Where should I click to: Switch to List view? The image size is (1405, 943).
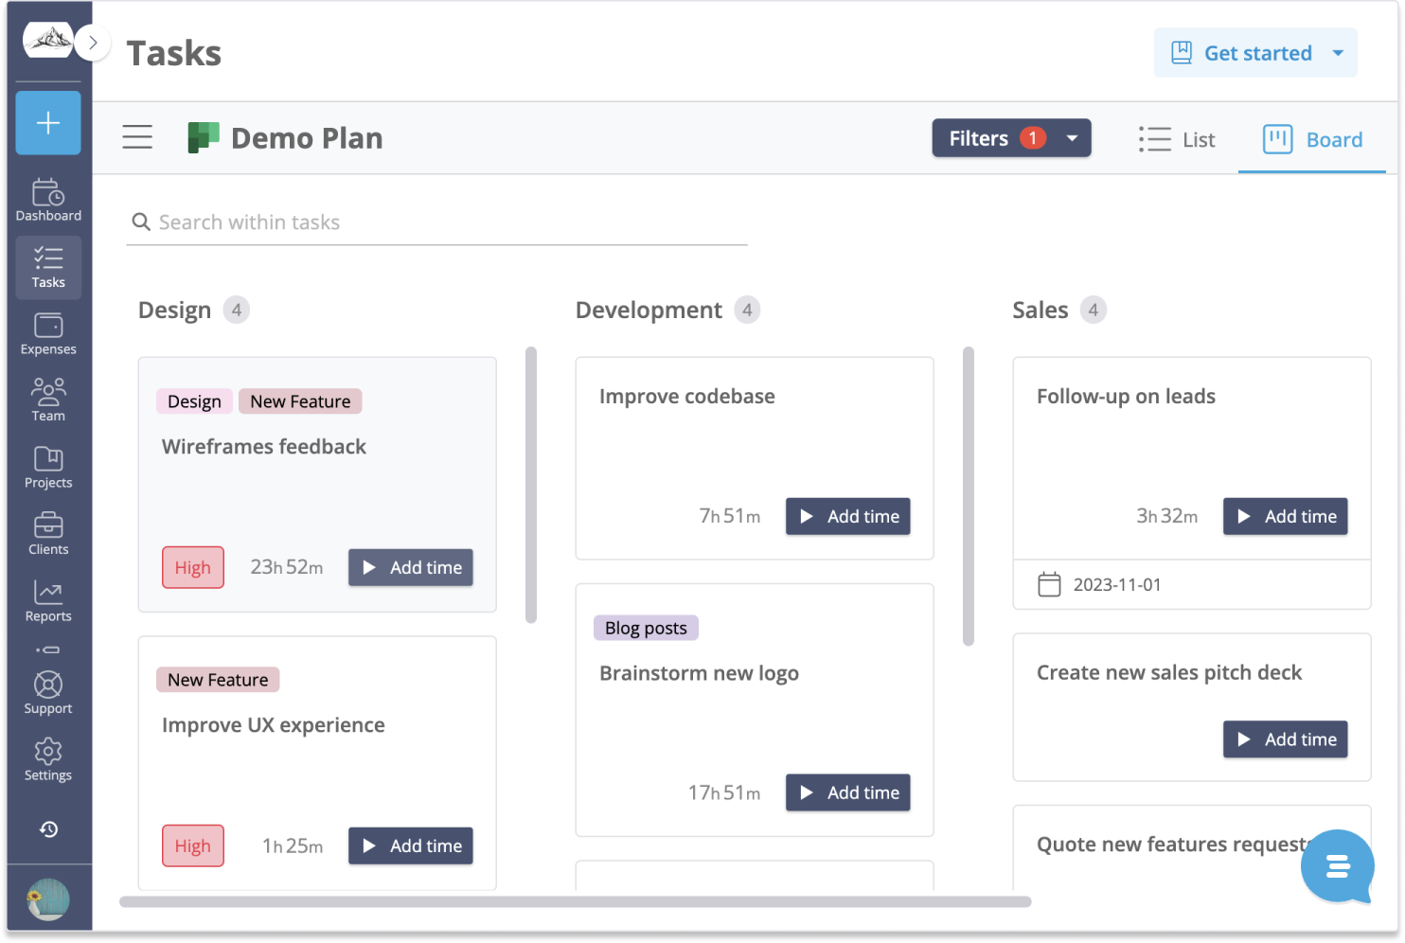(x=1177, y=139)
